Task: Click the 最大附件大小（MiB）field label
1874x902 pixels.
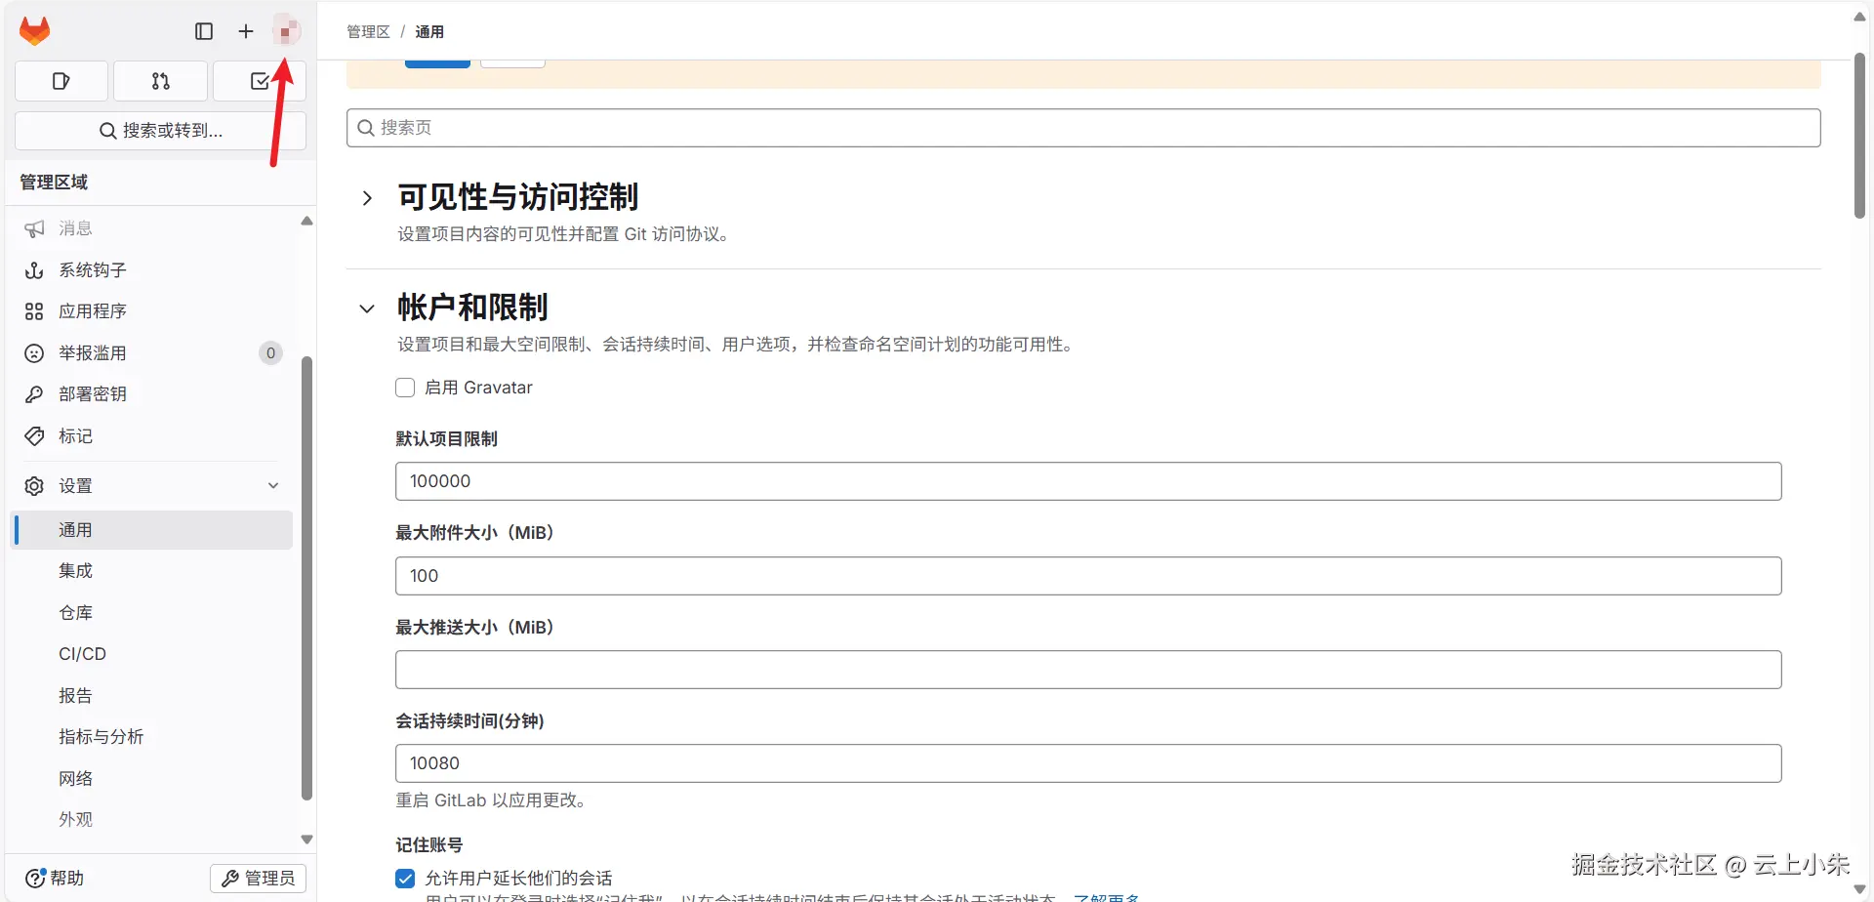Action: point(474,533)
